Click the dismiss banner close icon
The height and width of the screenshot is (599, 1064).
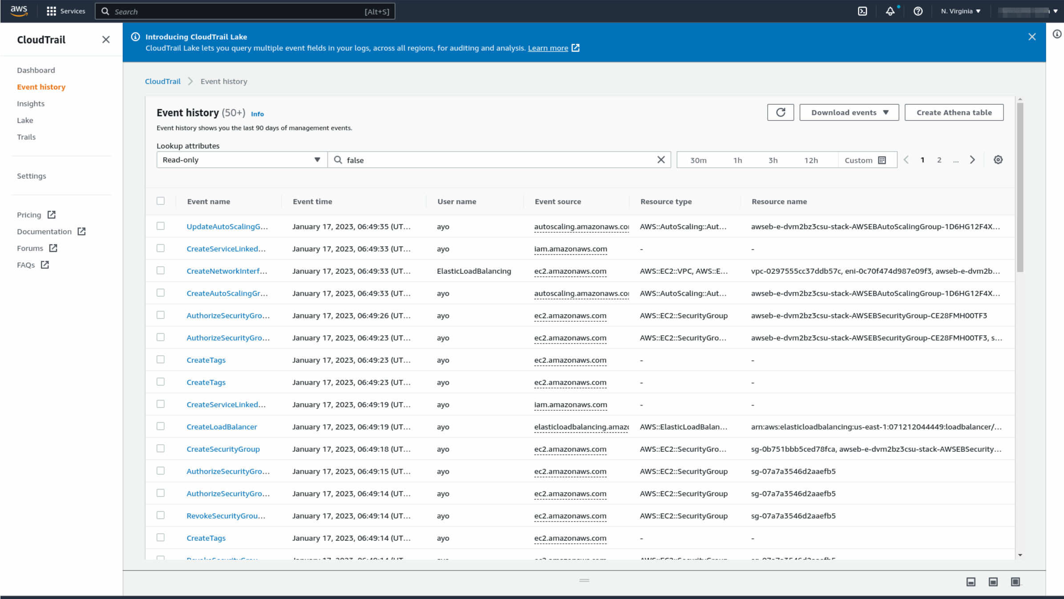[1032, 37]
